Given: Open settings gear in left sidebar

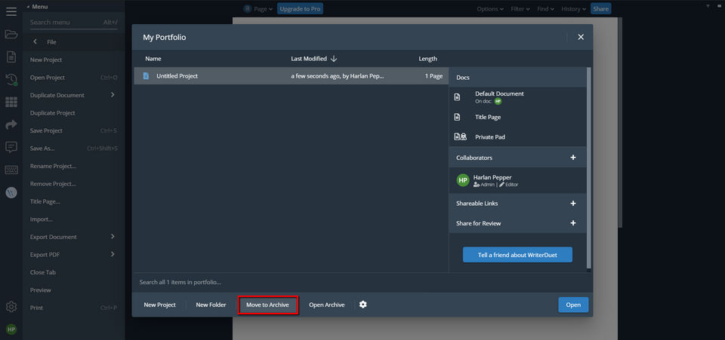Looking at the screenshot, I should pyautogui.click(x=11, y=307).
